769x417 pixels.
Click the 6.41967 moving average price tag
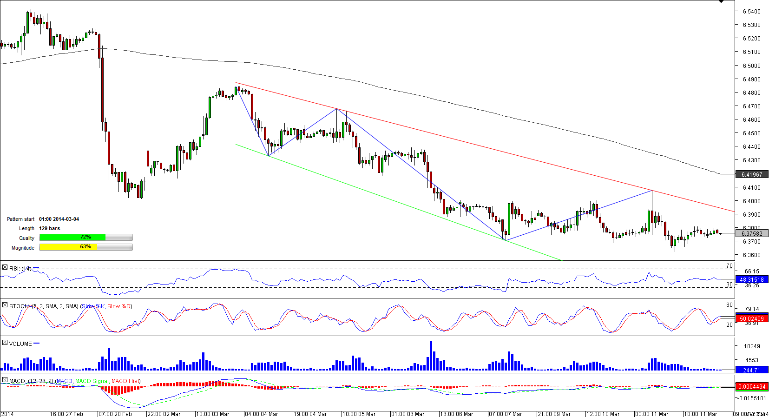point(752,175)
